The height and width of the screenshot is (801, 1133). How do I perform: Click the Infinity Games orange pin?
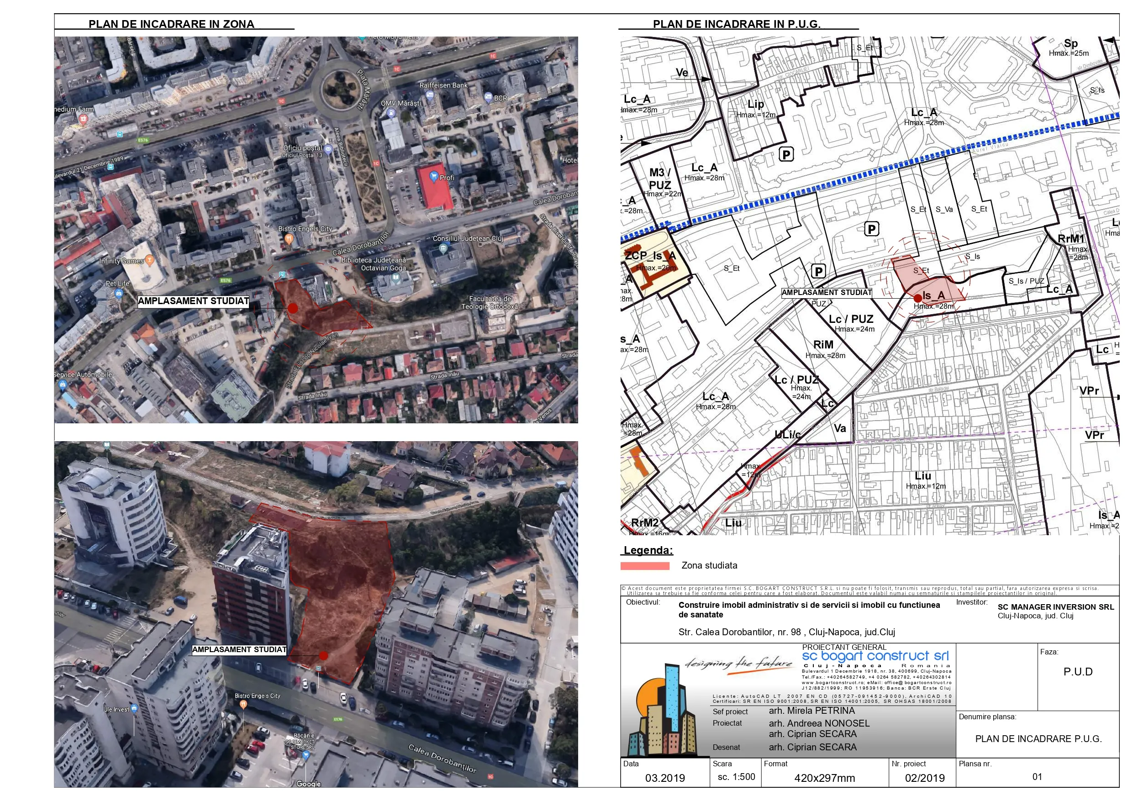[149, 259]
